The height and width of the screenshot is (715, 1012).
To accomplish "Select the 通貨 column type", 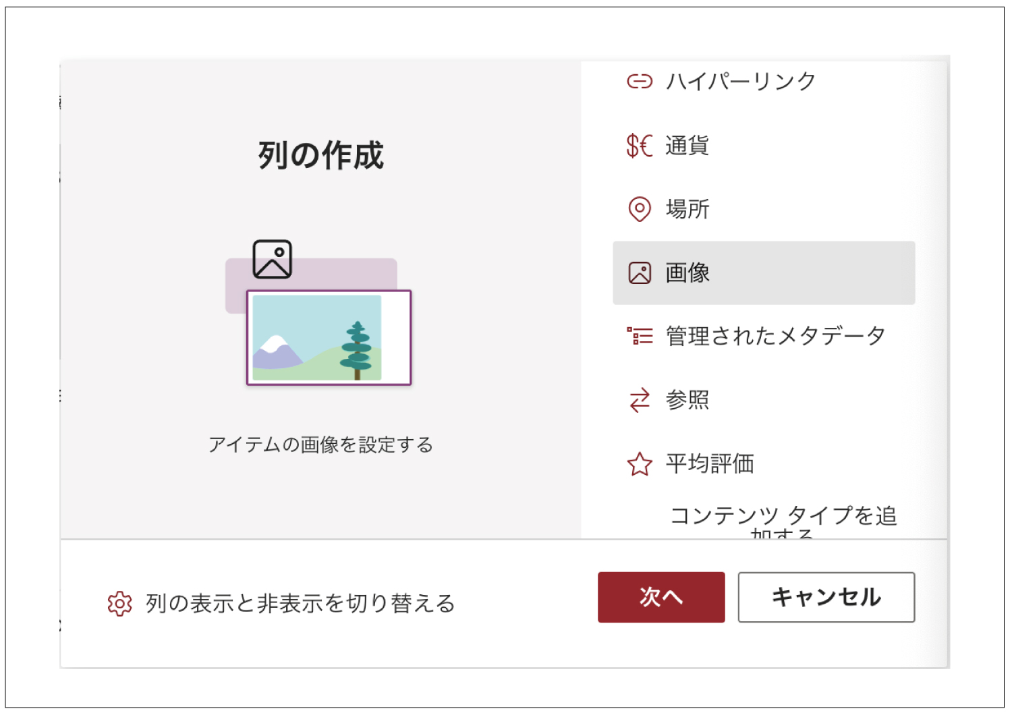I will [x=764, y=145].
